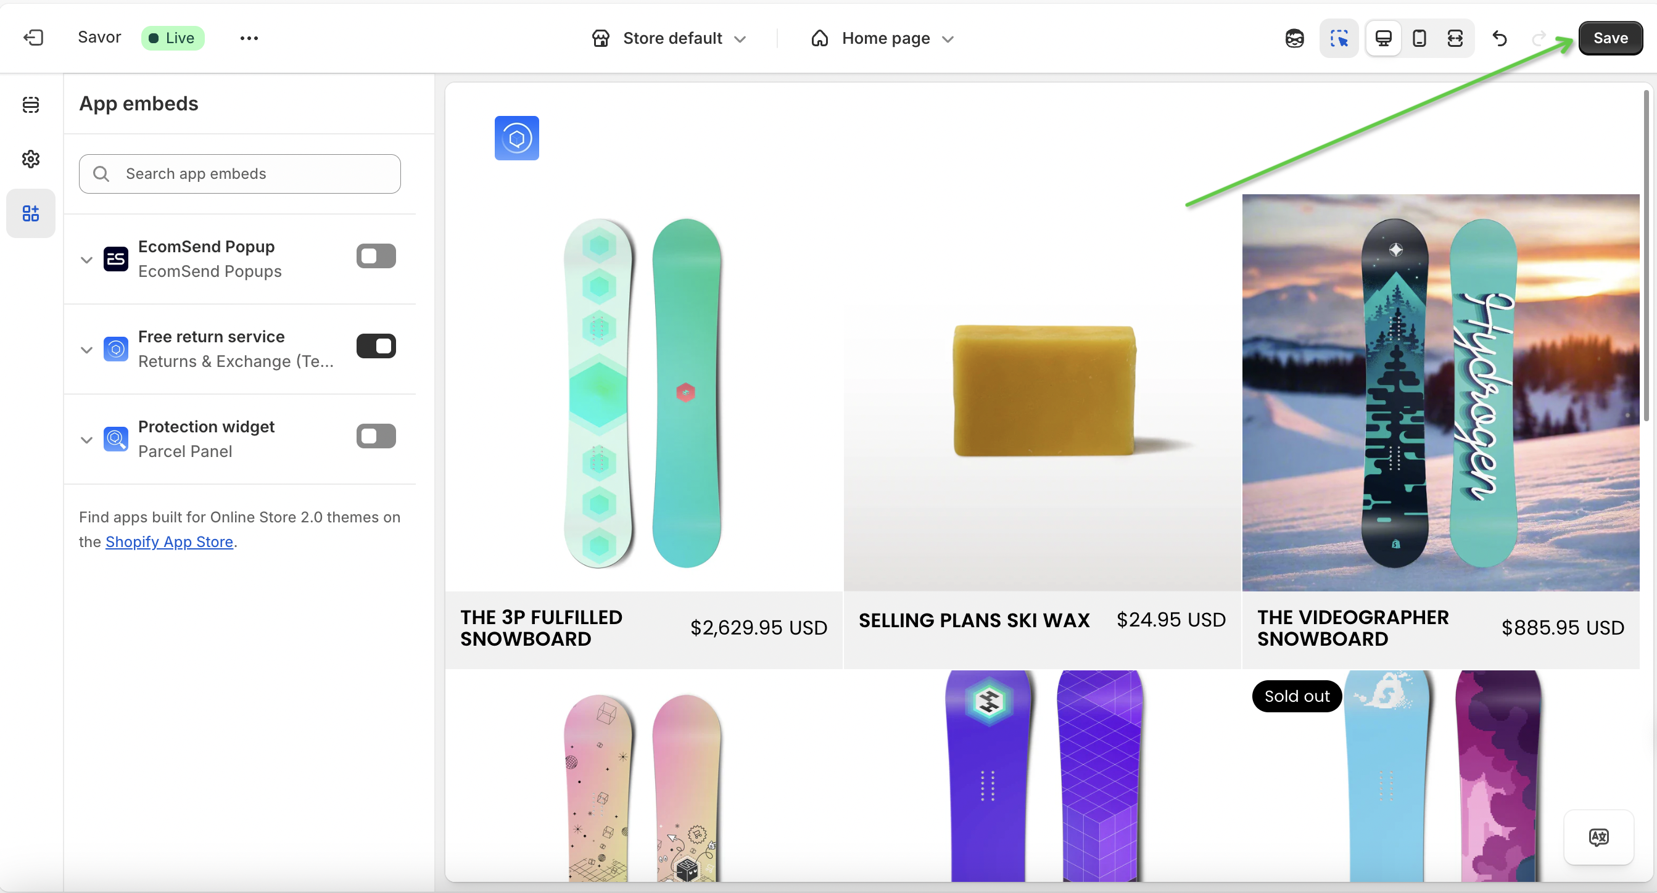The image size is (1657, 893).
Task: Click the undo arrow icon
Action: coord(1500,38)
